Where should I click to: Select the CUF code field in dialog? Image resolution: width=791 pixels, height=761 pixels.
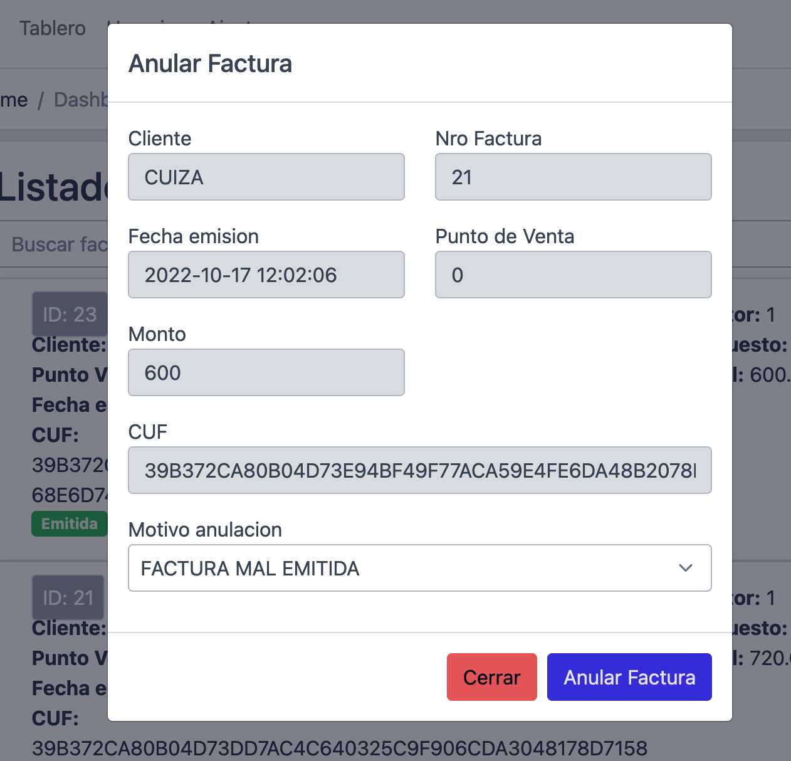click(x=419, y=471)
